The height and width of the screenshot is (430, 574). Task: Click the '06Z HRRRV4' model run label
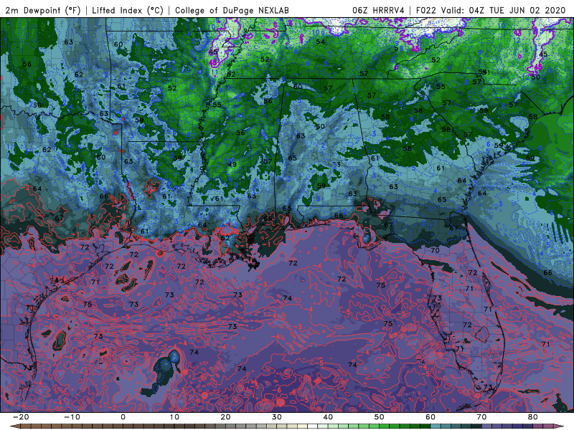379,10
